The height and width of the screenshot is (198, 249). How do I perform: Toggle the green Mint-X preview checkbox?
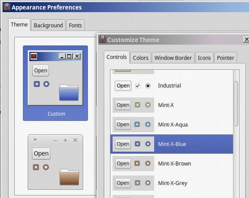click(x=137, y=105)
